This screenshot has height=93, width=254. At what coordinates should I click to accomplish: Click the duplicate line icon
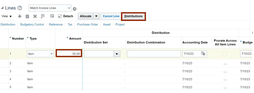[27, 16]
